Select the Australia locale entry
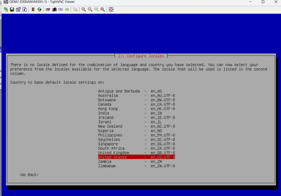281x196 pixels. pos(136,96)
